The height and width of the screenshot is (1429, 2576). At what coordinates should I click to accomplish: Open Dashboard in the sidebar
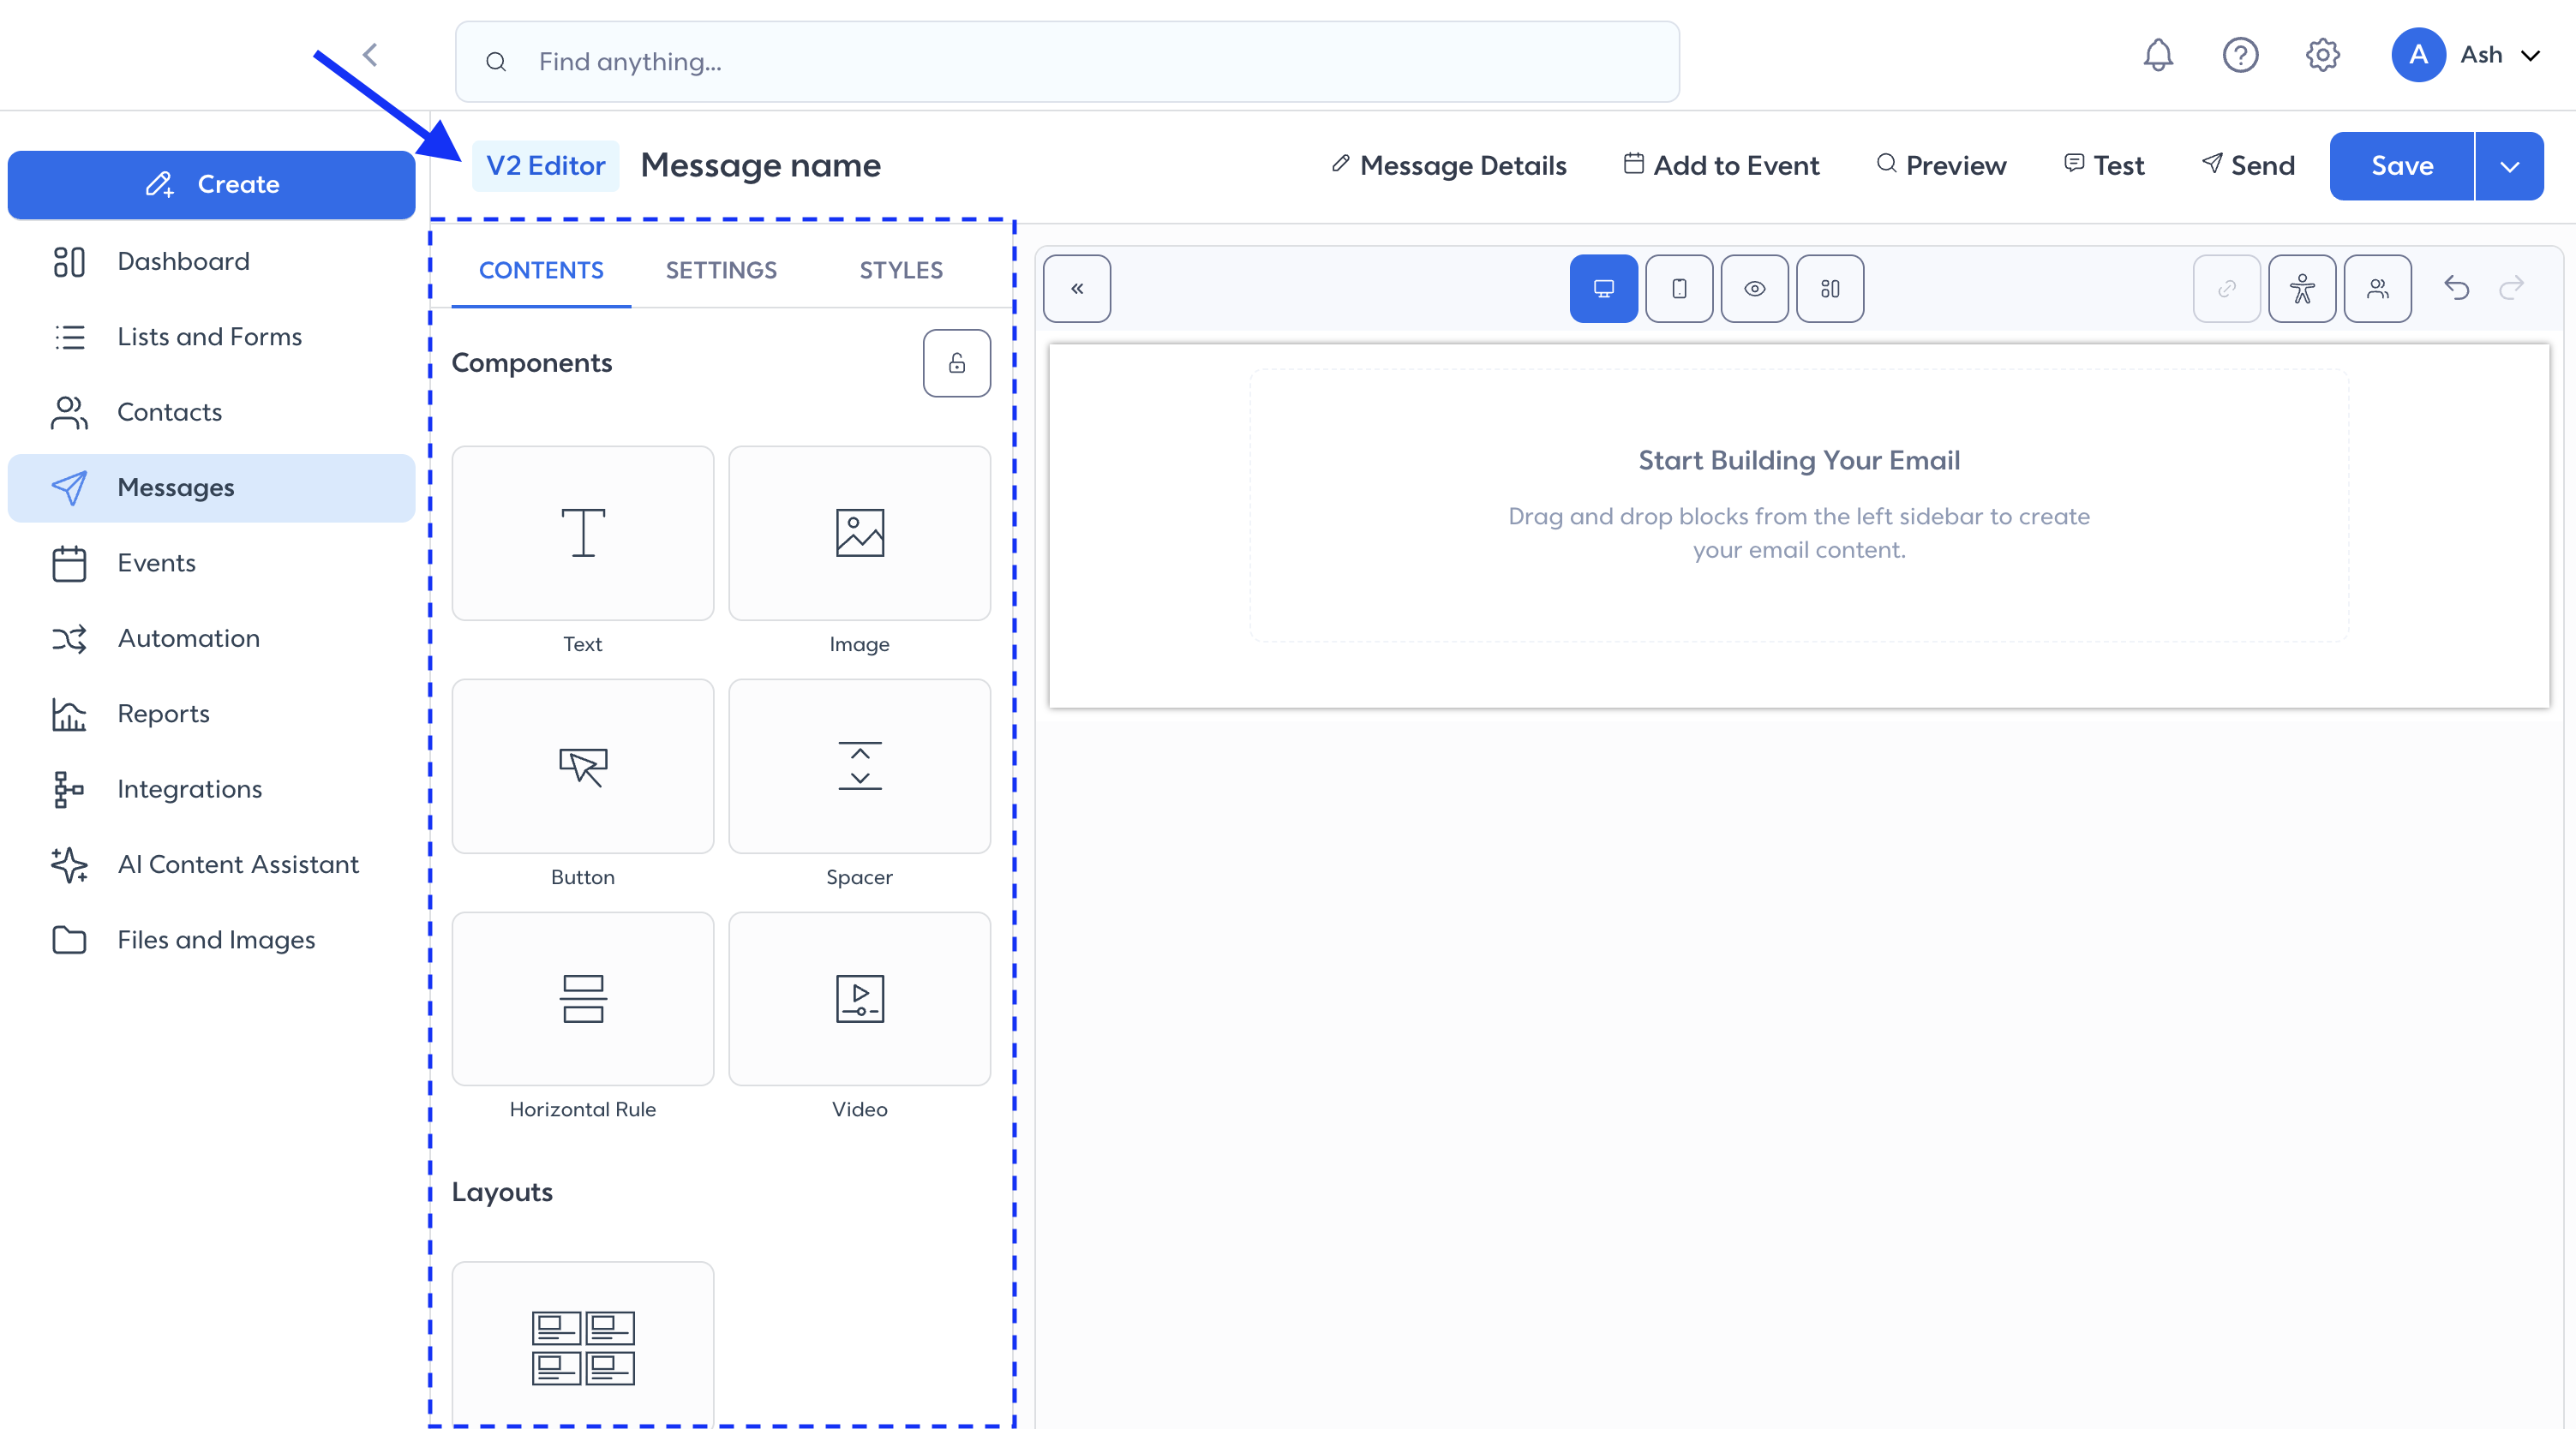point(211,261)
